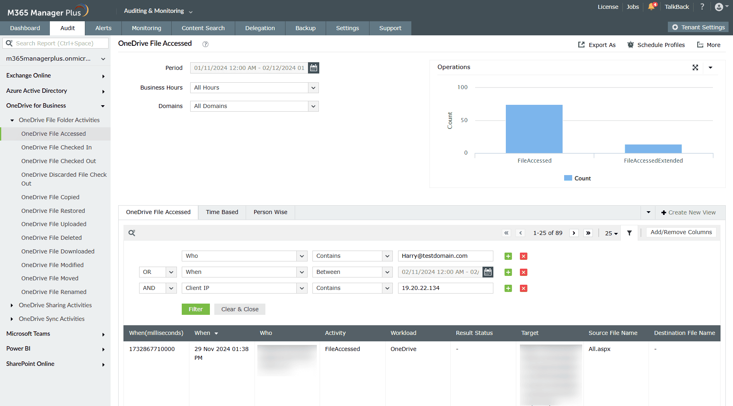Maximize the Operations chart
This screenshot has width=733, height=406.
tap(695, 67)
